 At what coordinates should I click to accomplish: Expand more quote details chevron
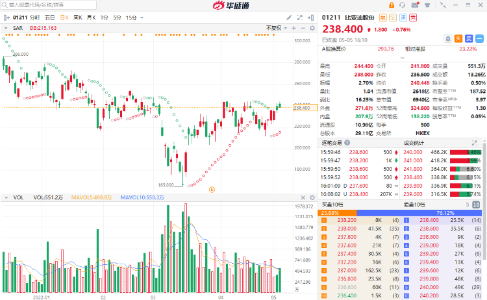402,58
